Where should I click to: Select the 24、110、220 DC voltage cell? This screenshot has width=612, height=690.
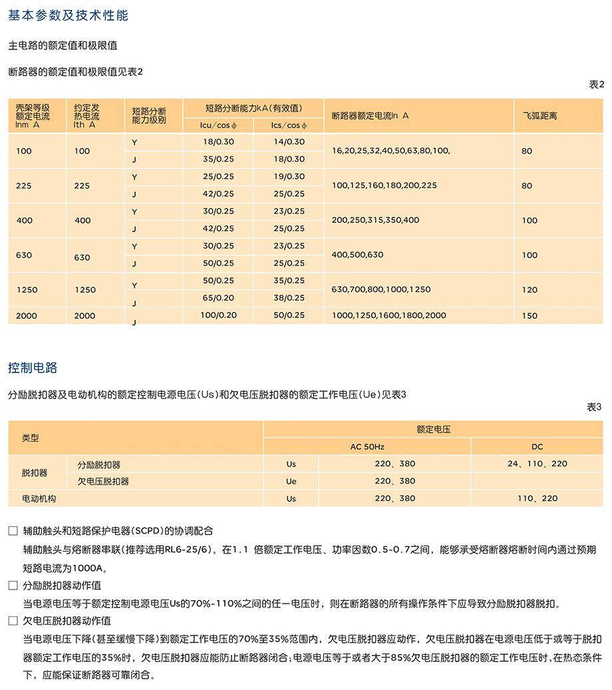(537, 464)
